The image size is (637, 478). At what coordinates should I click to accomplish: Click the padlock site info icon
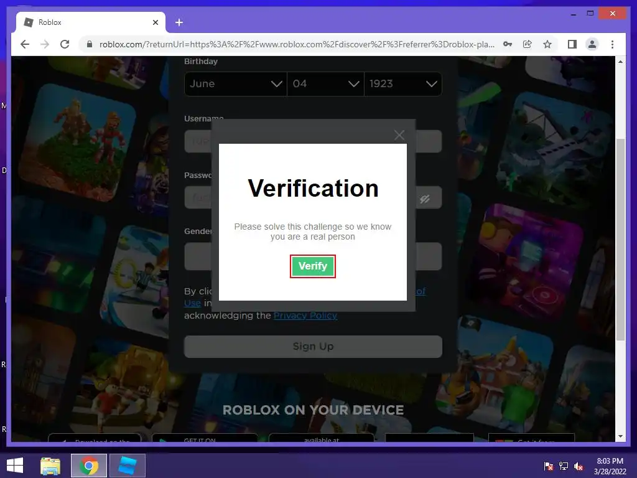click(x=90, y=44)
